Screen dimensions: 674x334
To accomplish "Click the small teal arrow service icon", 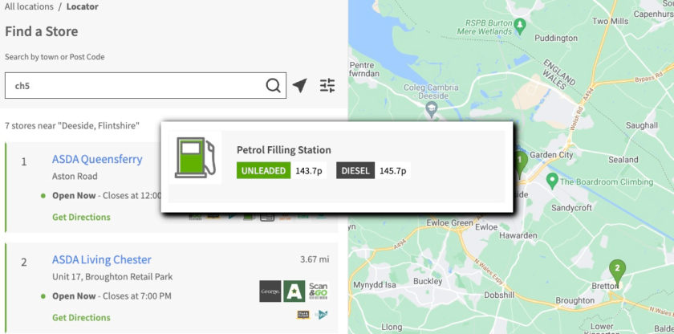I will (323, 315).
